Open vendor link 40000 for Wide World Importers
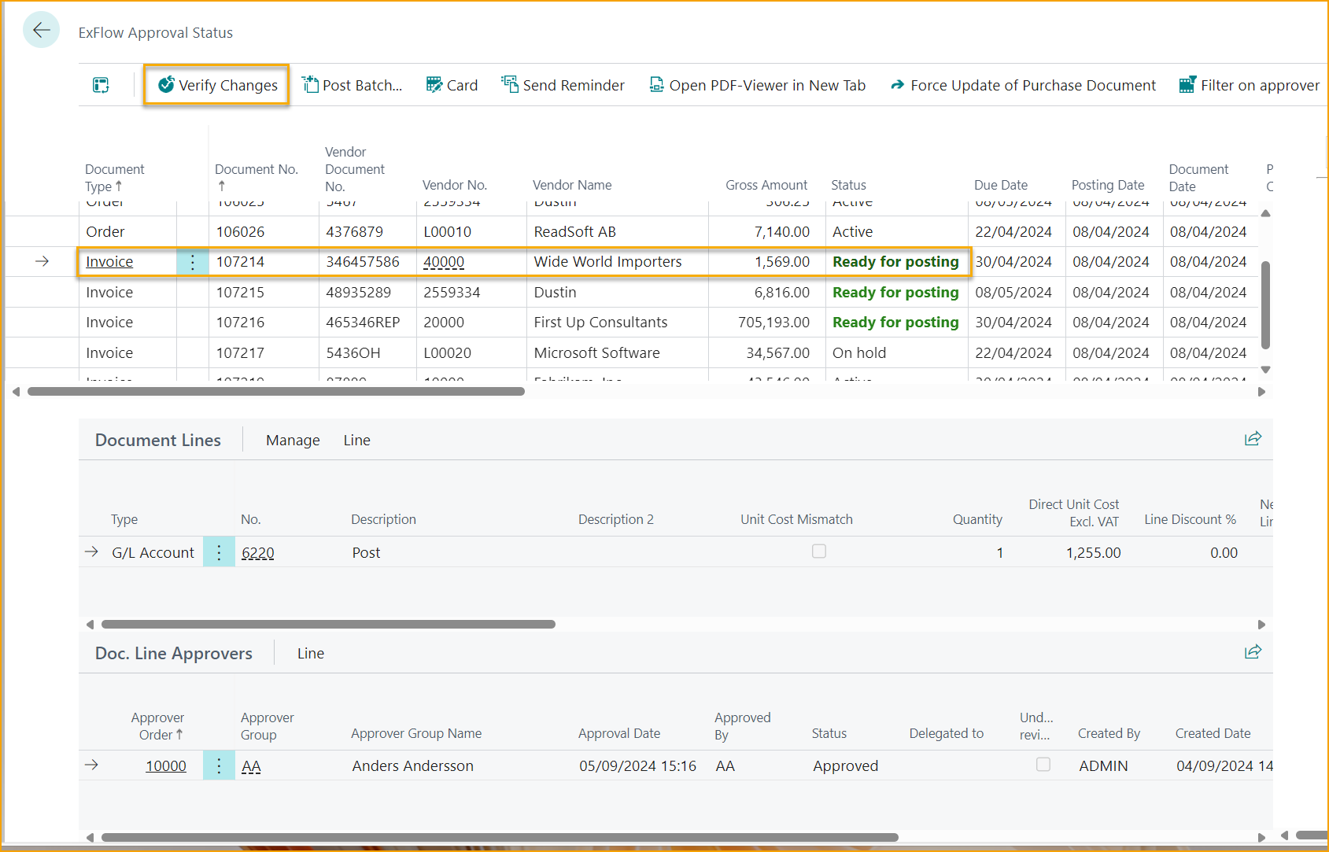 (x=444, y=261)
